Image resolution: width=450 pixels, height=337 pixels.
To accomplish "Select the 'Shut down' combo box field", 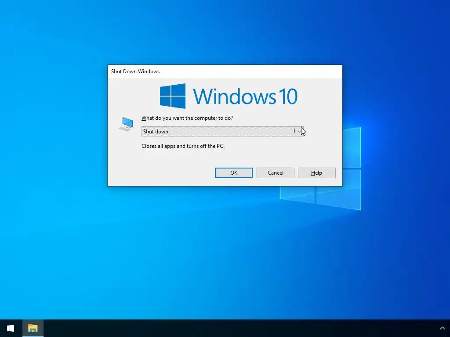I will tap(222, 132).
